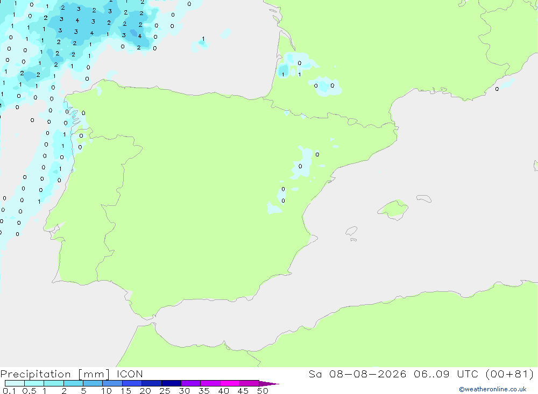Select the 1–2 mm legend swatch
Image resolution: width=538 pixels, height=394 pixels.
[53, 383]
